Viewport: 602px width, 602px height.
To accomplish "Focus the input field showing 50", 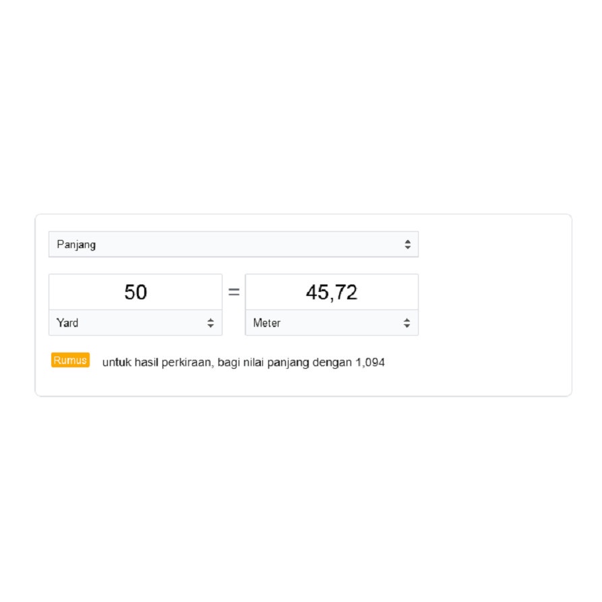I will [136, 293].
